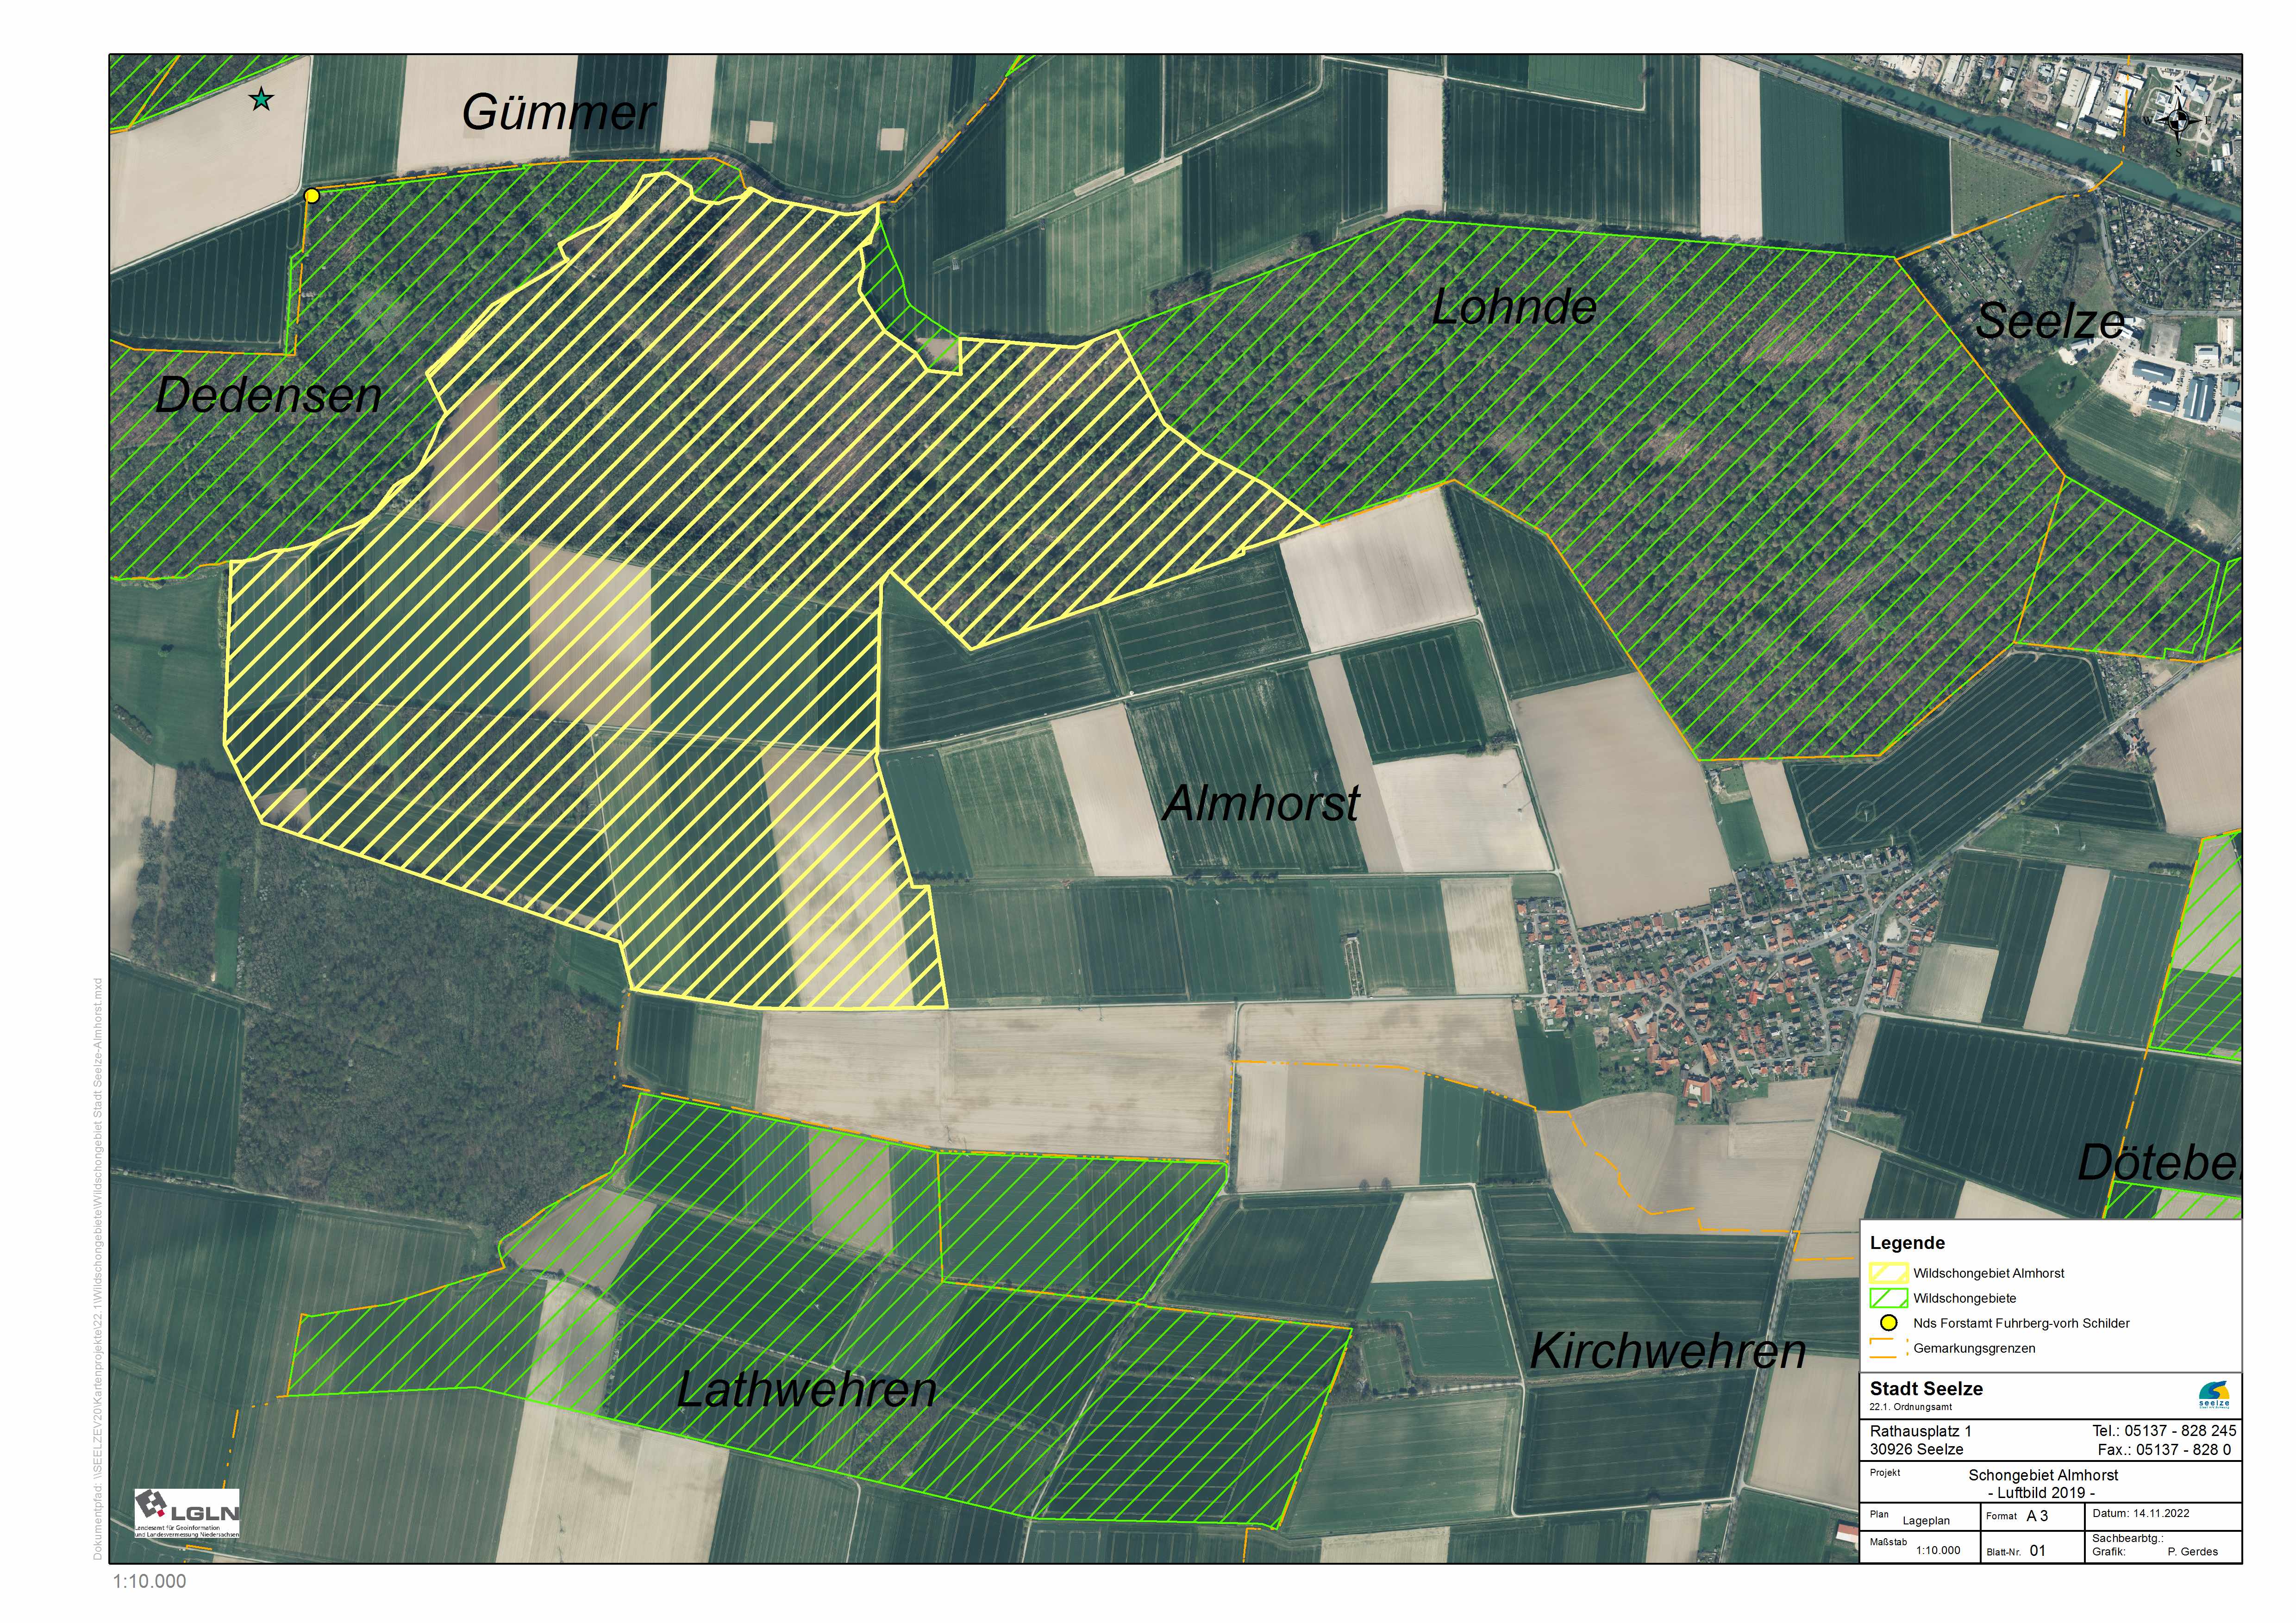Click the Almhorst place label
2296x1623 pixels.
coord(1262,803)
